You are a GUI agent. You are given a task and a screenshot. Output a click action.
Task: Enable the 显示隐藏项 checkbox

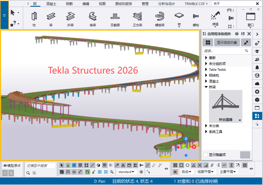(206, 155)
